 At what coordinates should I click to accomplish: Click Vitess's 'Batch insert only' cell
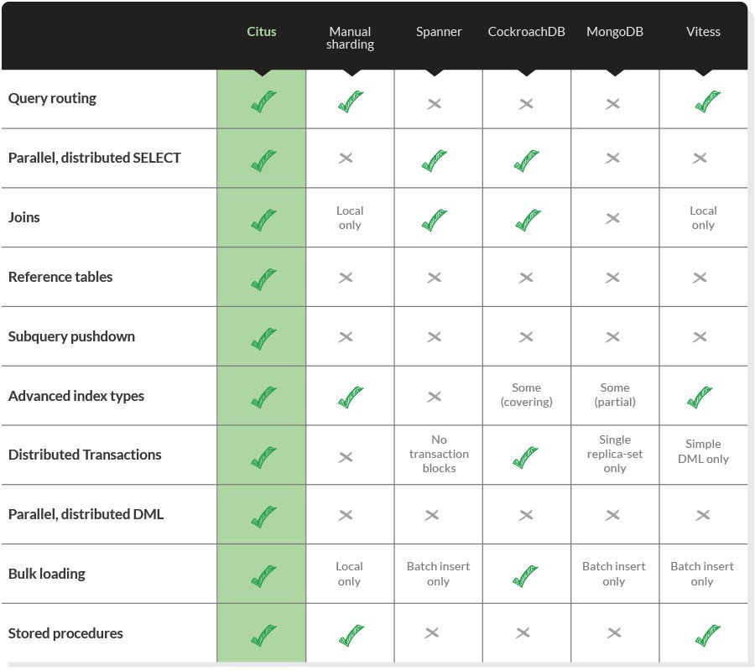point(702,574)
